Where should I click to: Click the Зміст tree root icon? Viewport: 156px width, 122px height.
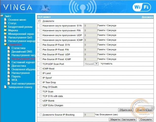2,16
